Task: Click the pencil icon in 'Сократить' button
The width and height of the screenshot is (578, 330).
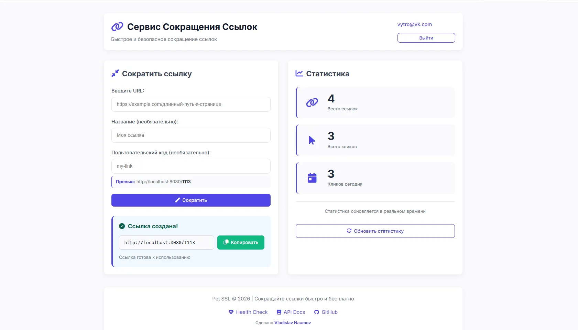Action: pyautogui.click(x=177, y=200)
